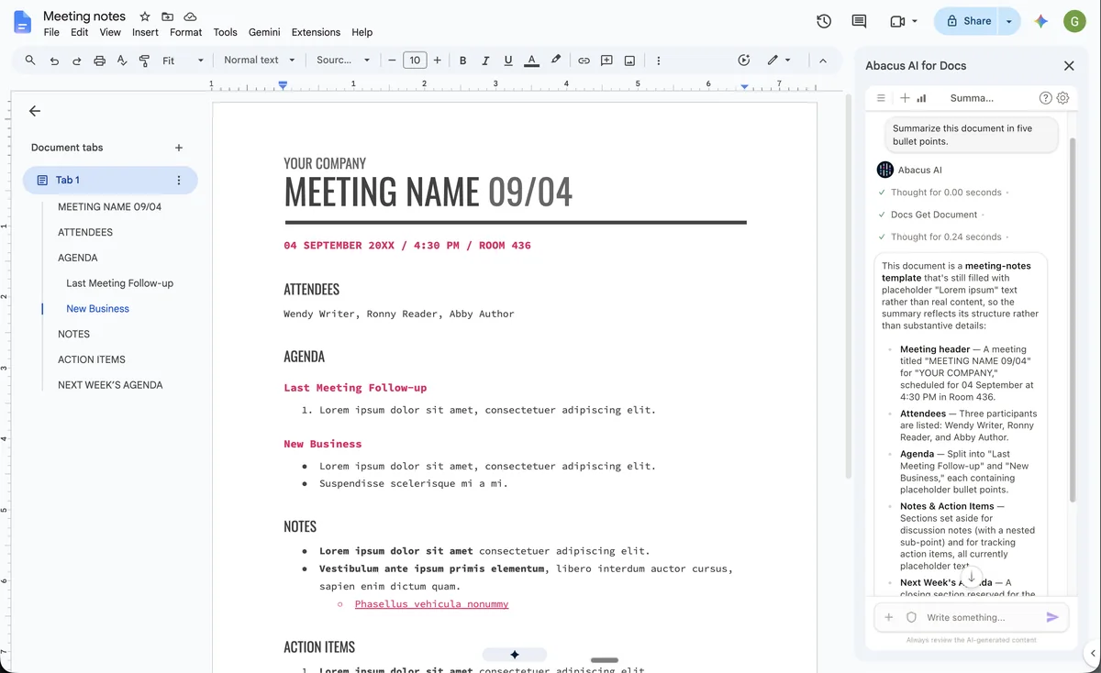Open the Gemini sparkle icon in header
Viewport: 1101px width, 673px height.
(1040, 21)
